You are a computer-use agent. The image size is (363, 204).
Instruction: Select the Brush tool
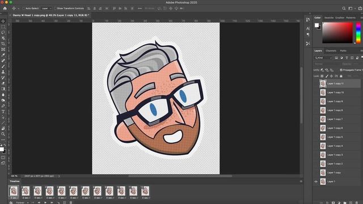[x=3, y=66]
